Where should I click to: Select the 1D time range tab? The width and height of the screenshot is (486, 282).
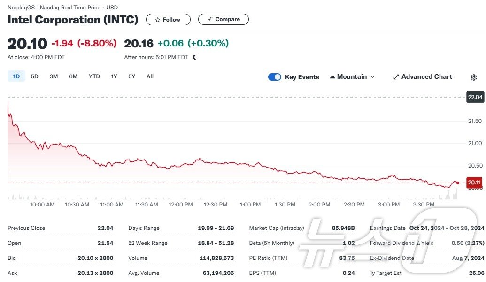pos(16,76)
